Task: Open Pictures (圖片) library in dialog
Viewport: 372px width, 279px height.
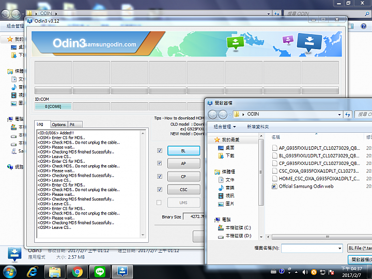Action: click(x=226, y=204)
